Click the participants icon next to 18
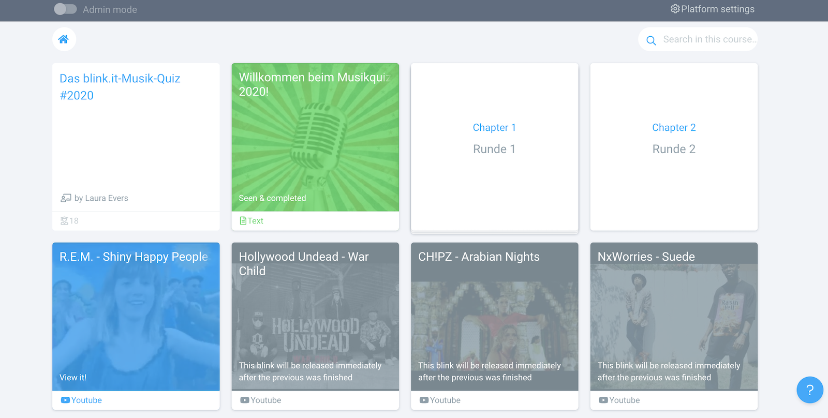Screen dimensions: 828x418 (x=64, y=221)
